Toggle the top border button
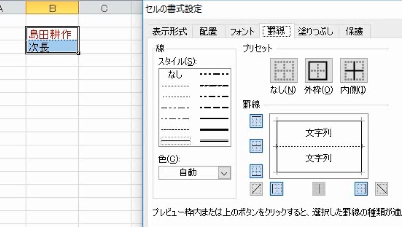 pyautogui.click(x=256, y=121)
